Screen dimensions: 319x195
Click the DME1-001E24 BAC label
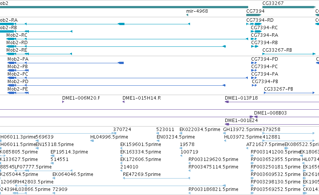(x=241, y=121)
